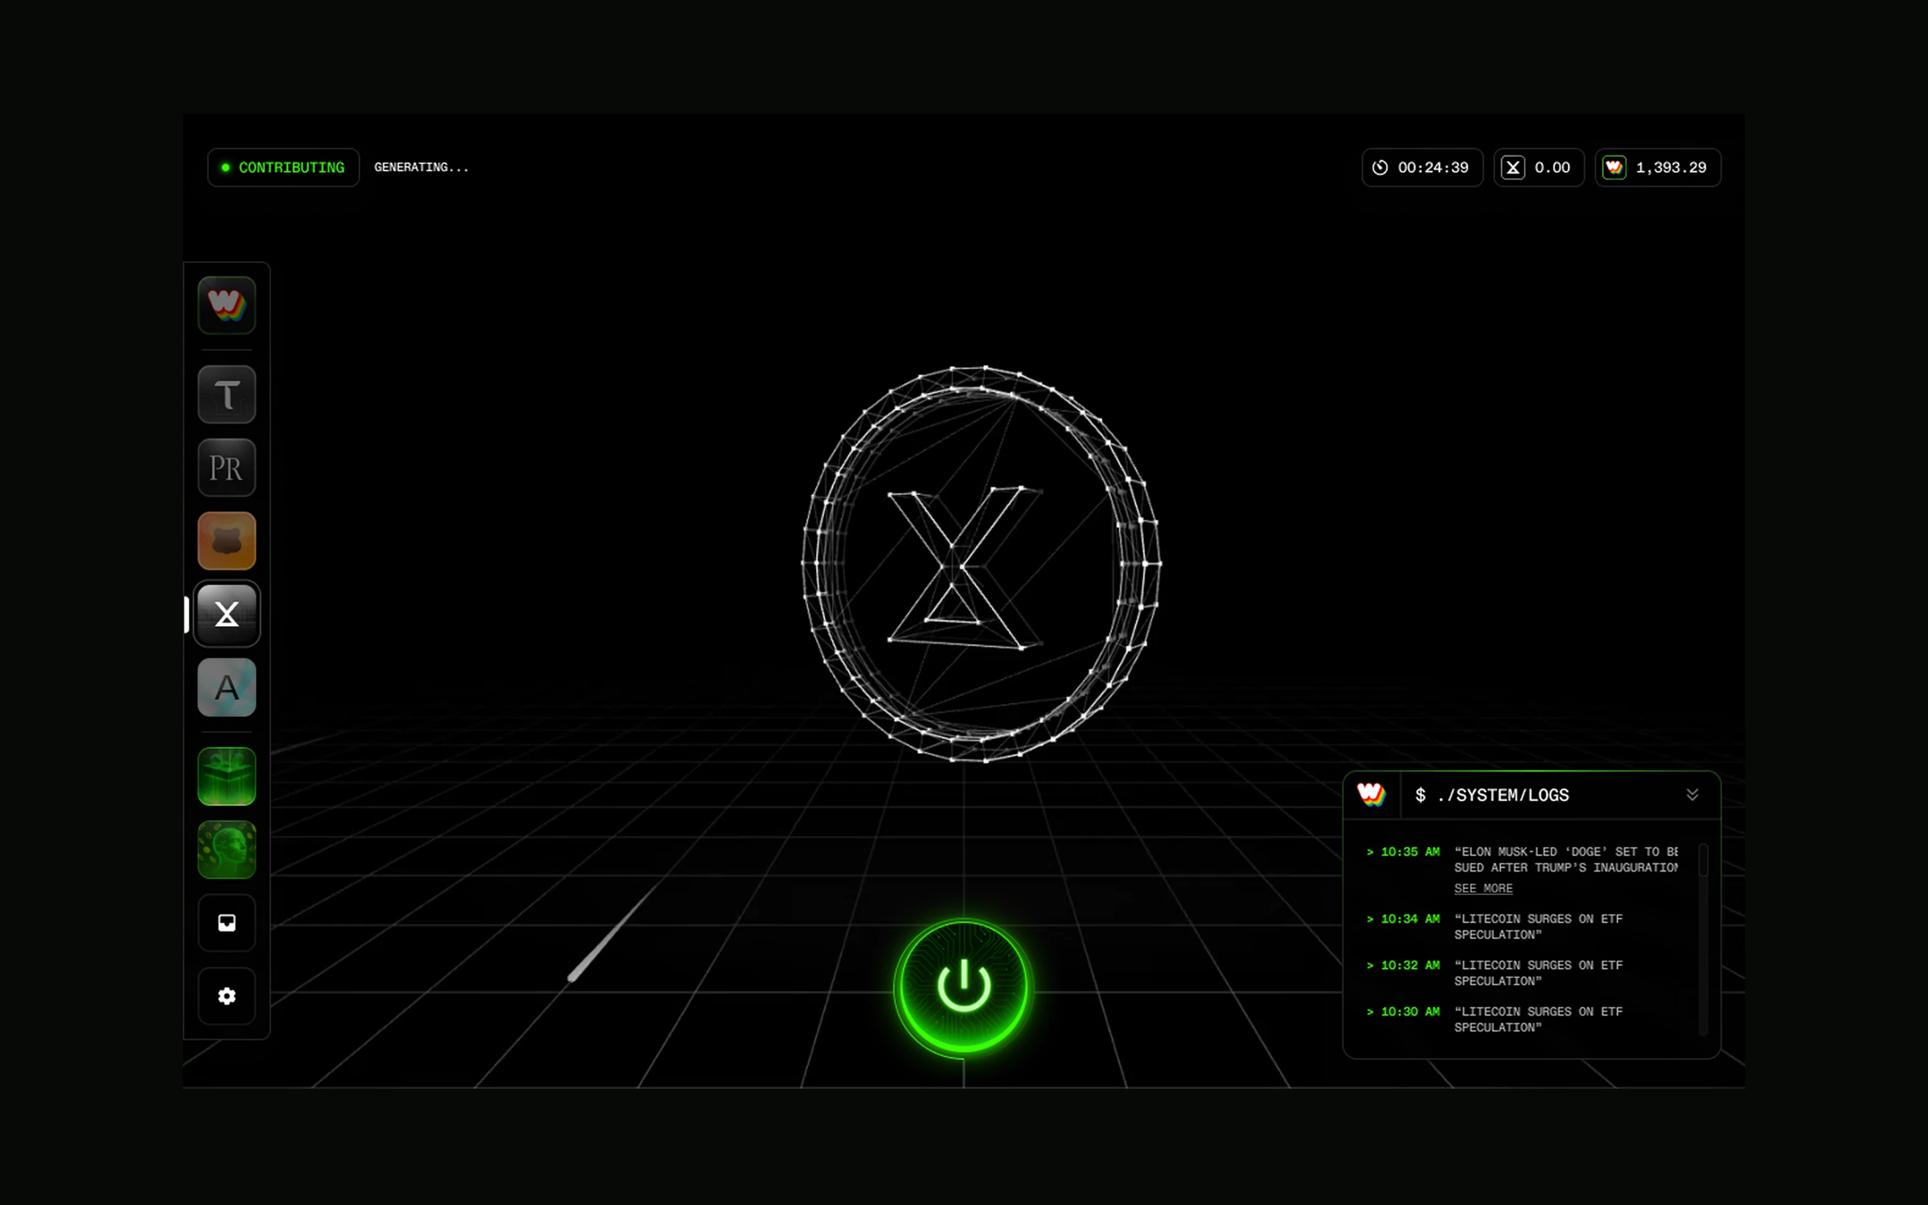This screenshot has width=1928, height=1205.
Task: Select the X model icon in the sidebar
Action: [226, 614]
